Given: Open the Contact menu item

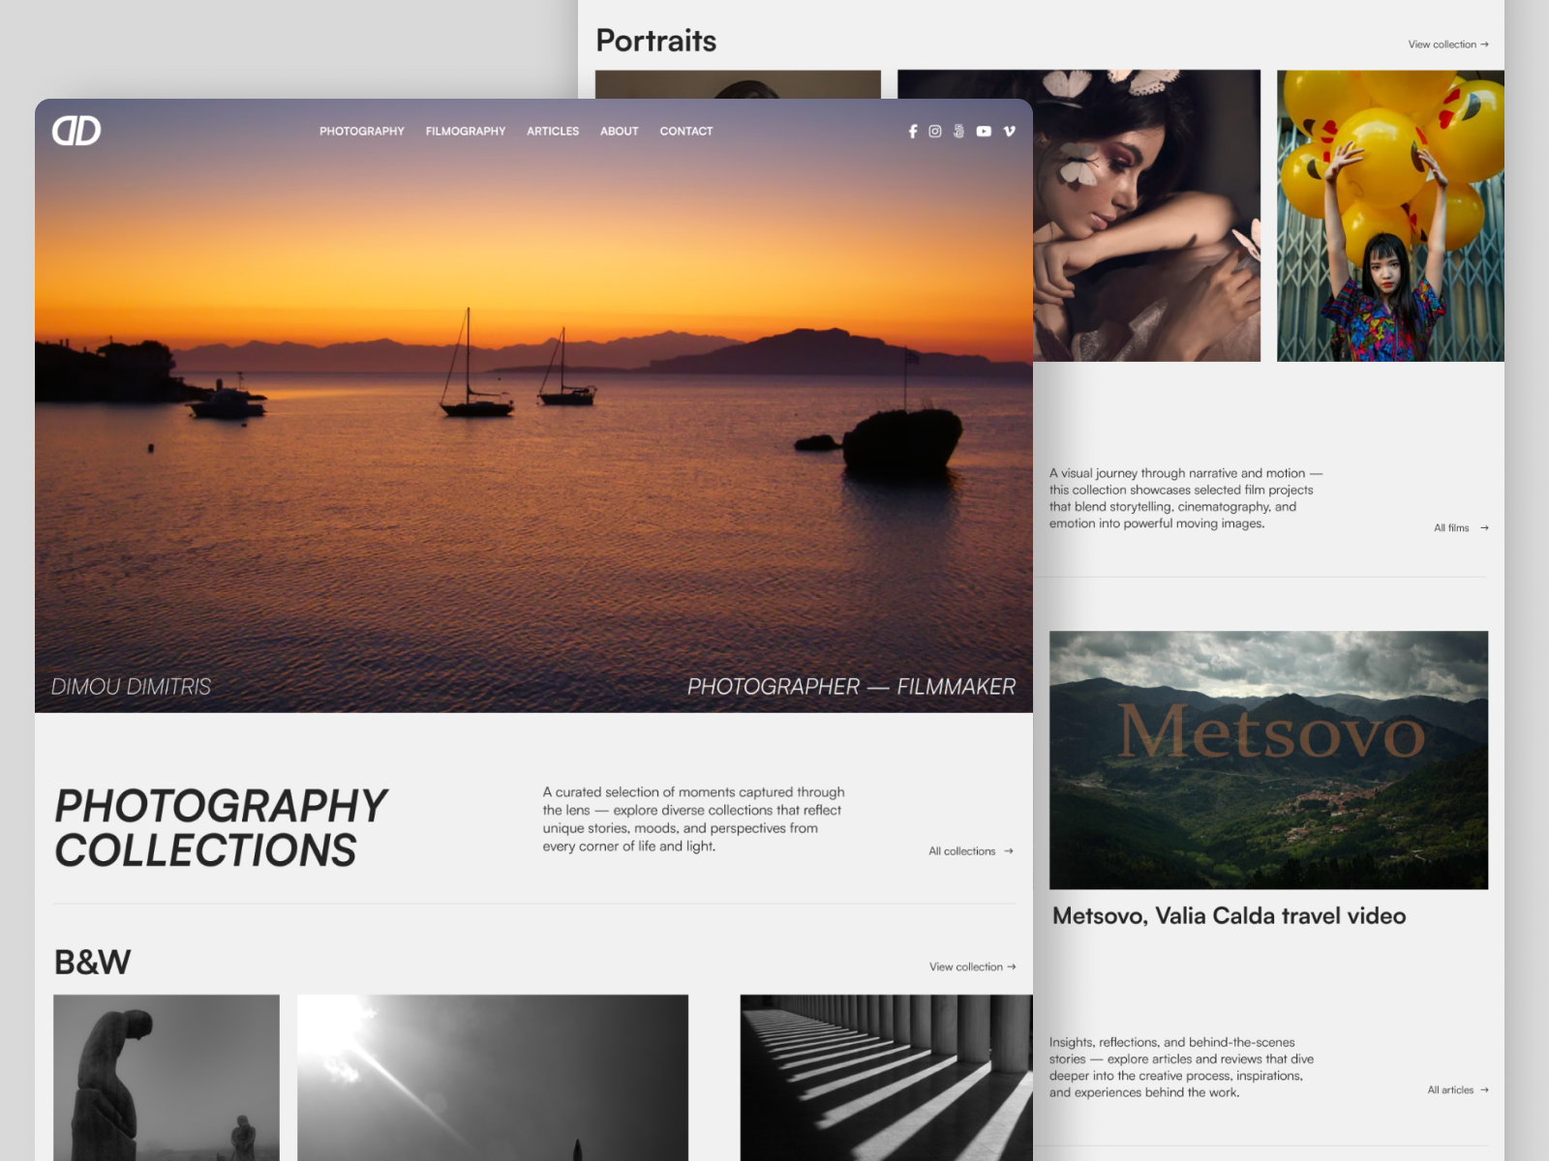Looking at the screenshot, I should pyautogui.click(x=686, y=132).
